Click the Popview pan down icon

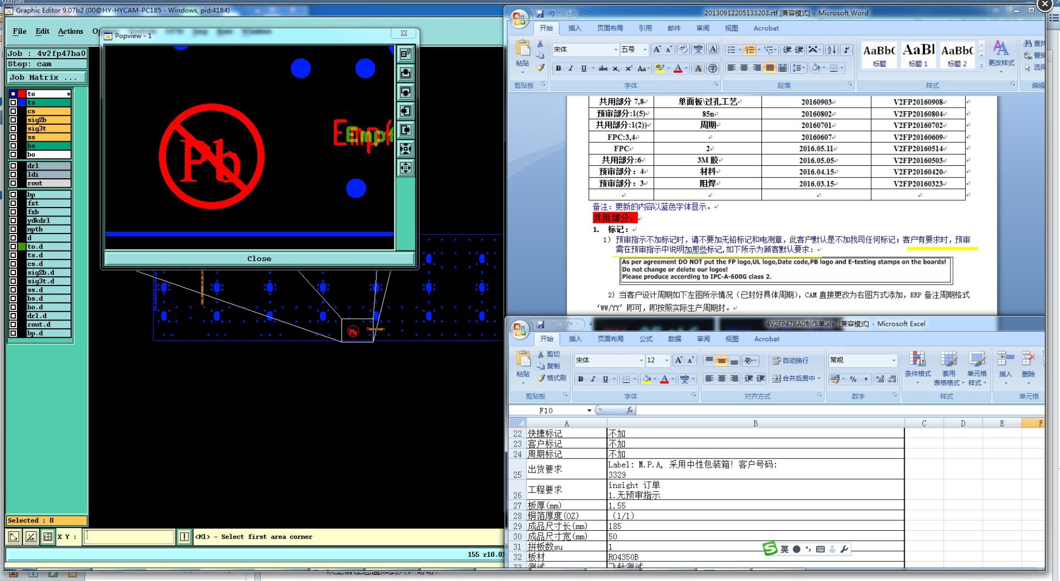[406, 92]
